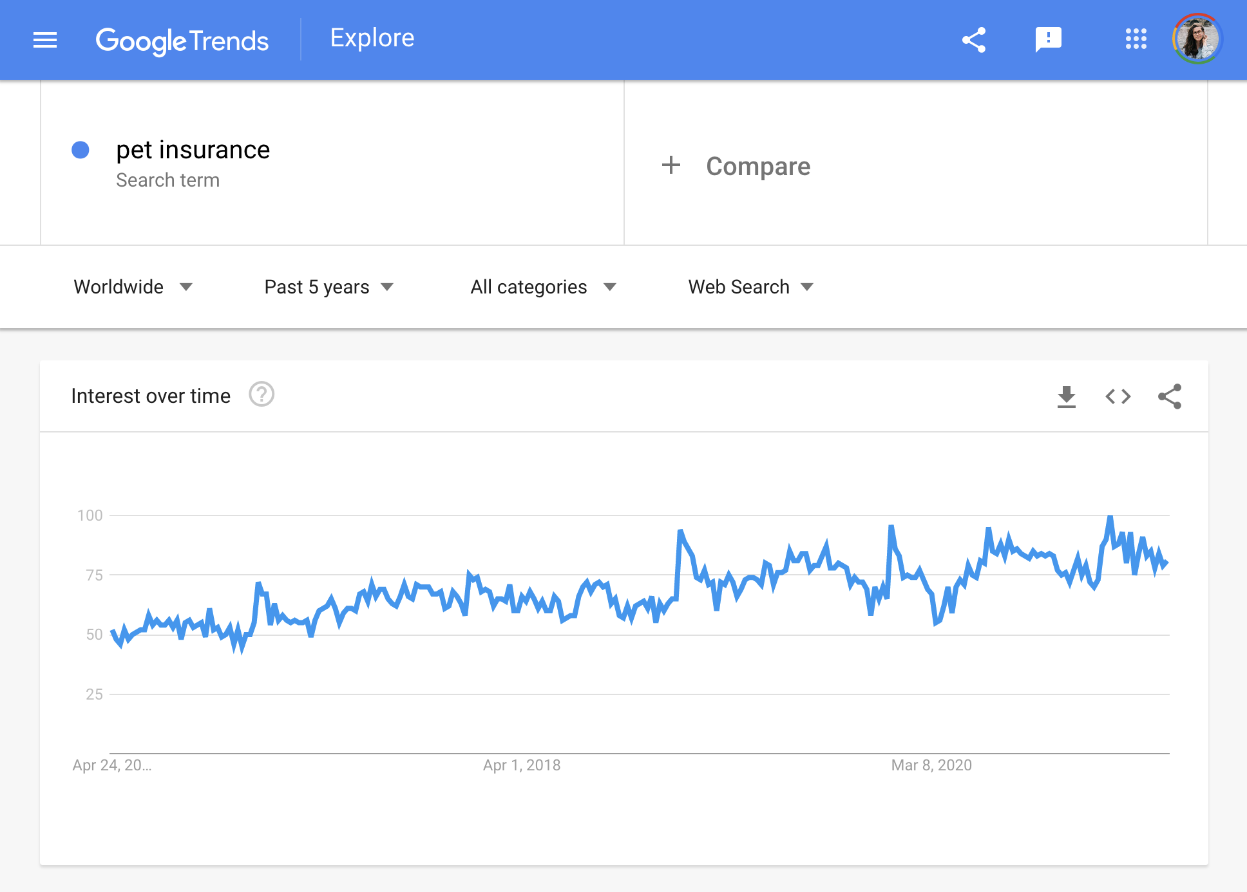
Task: Open the Google apps grid
Action: point(1136,39)
